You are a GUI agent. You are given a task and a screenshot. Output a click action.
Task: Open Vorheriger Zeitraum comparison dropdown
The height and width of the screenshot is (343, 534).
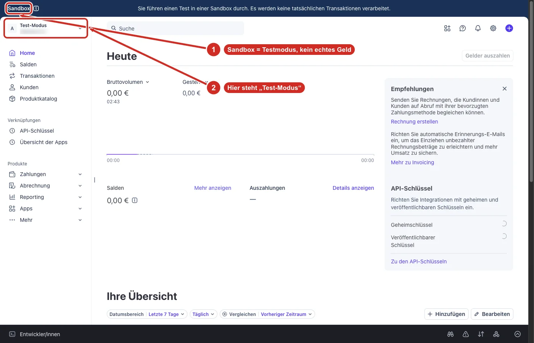click(286, 314)
